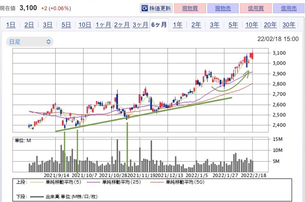Switch chart period to 1ヶ月

103,25
